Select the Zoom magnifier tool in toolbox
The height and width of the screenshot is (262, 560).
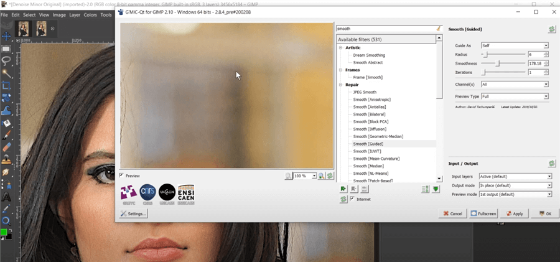pos(6,221)
